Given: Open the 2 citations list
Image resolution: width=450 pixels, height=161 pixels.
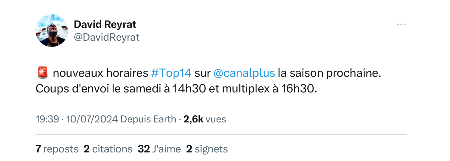Looking at the screenshot, I should (x=108, y=149).
